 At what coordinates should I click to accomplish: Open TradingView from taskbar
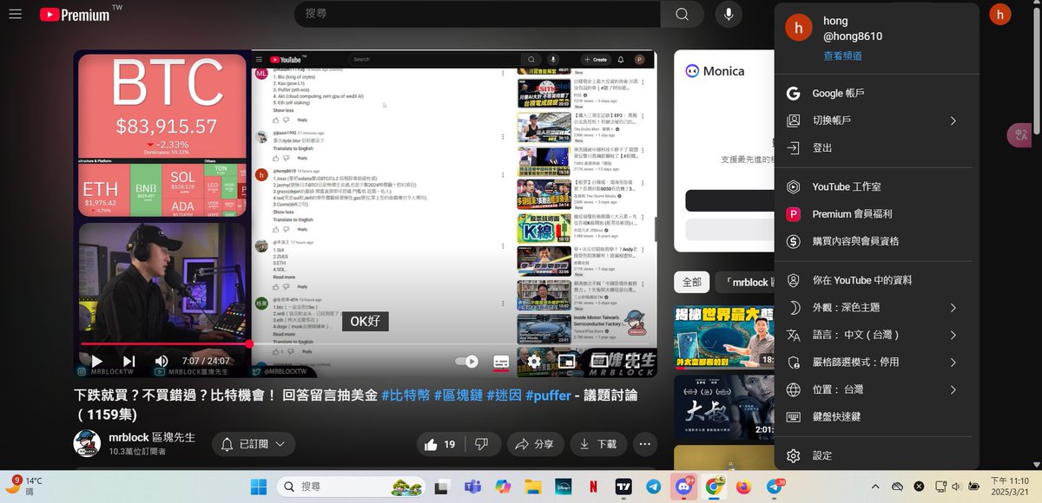coord(623,487)
